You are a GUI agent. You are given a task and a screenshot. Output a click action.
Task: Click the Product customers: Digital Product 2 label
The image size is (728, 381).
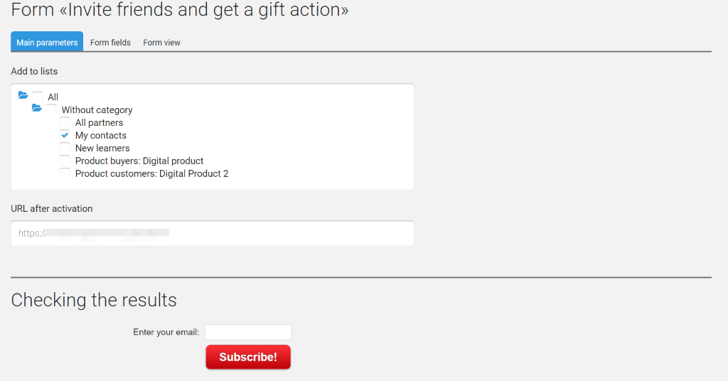(152, 173)
